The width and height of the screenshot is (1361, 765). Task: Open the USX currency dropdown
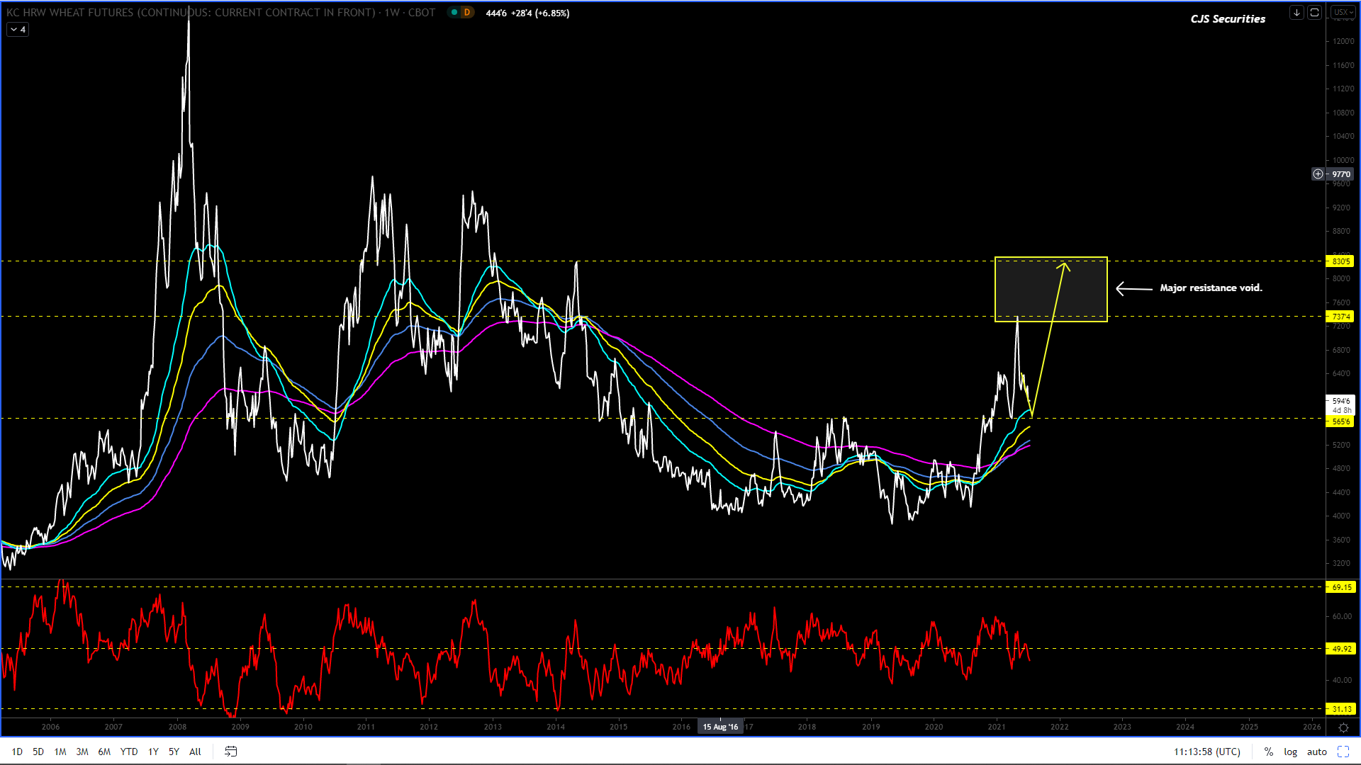[x=1343, y=13]
